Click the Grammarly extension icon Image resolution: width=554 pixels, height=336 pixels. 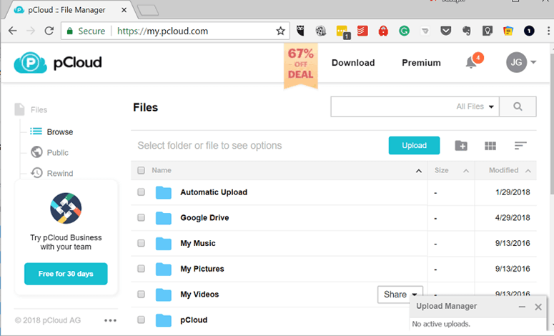pos(404,31)
